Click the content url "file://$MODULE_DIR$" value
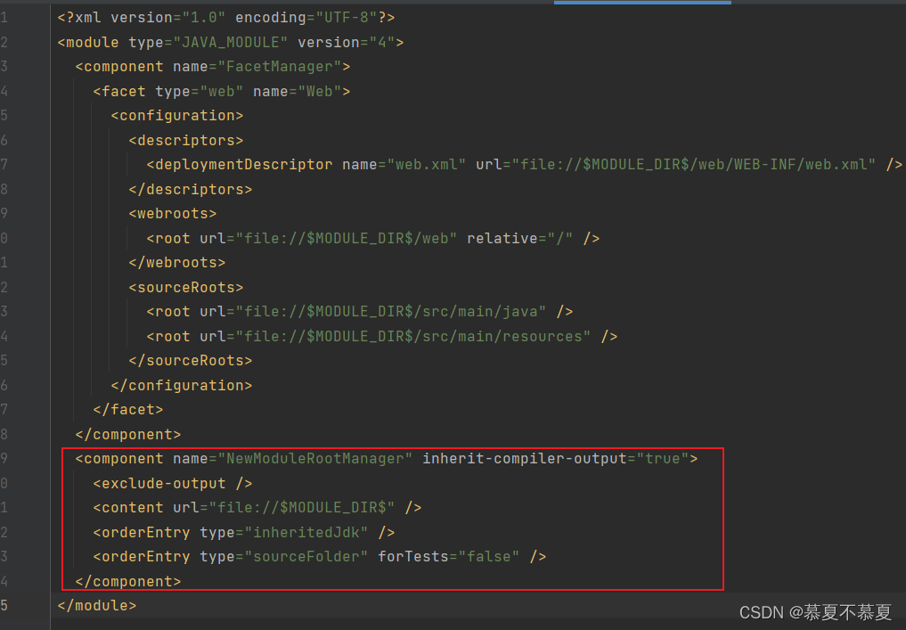This screenshot has width=906, height=630. pos(302,508)
